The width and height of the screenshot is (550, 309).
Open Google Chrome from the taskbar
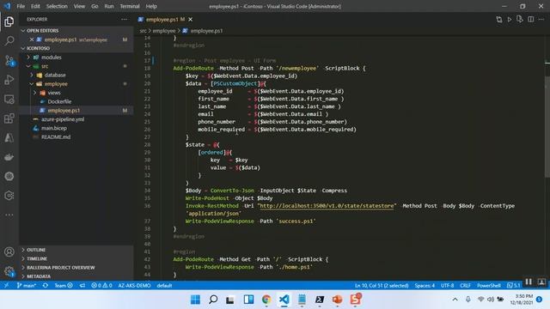pyautogui.click(x=266, y=300)
